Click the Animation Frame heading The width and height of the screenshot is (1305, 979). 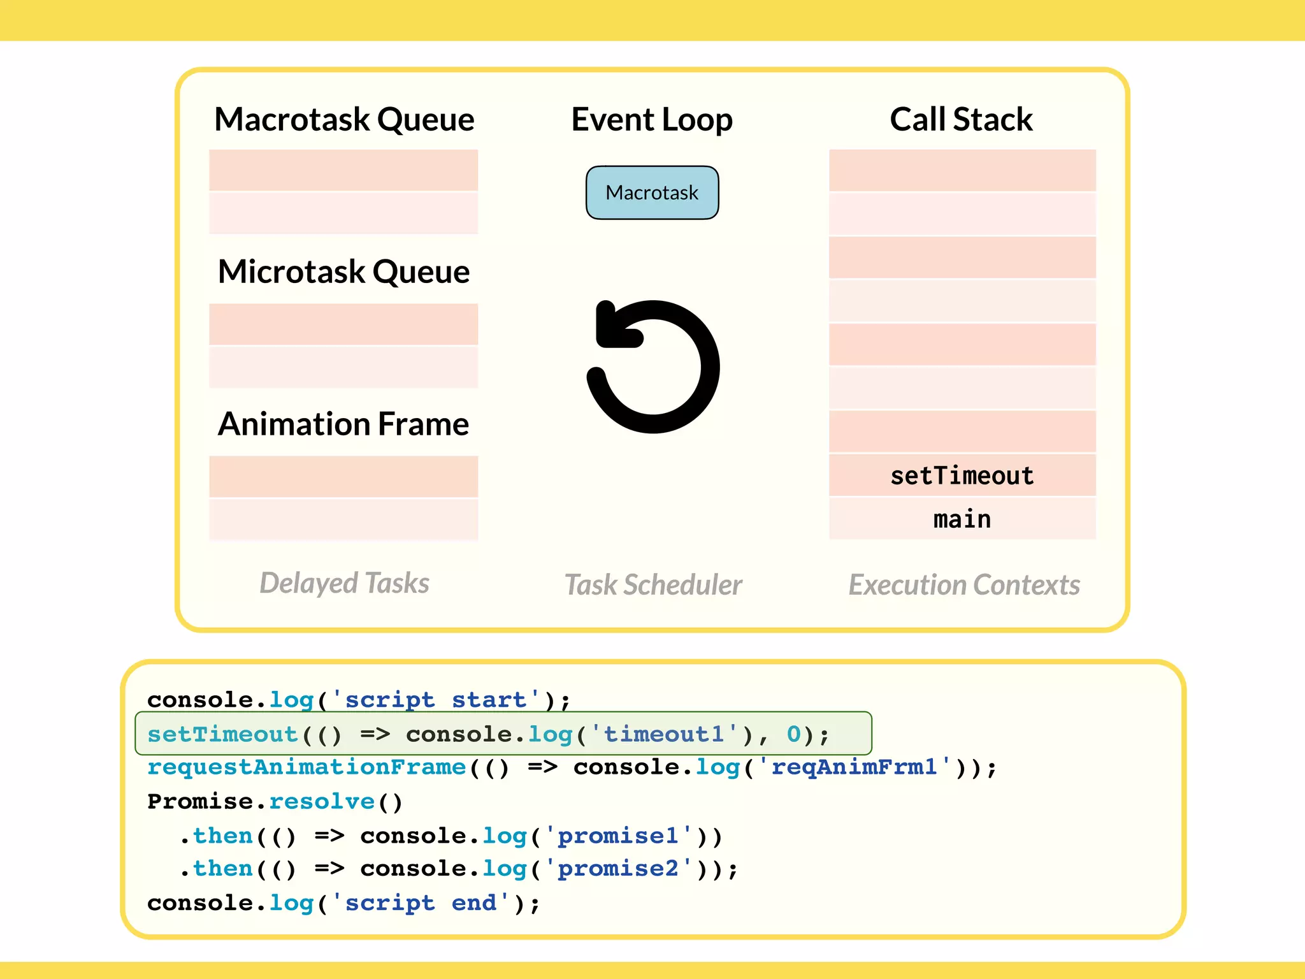click(343, 424)
